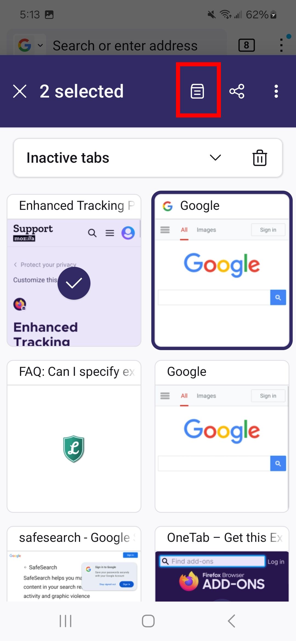Delete all inactive tabs with trash icon

click(x=260, y=158)
